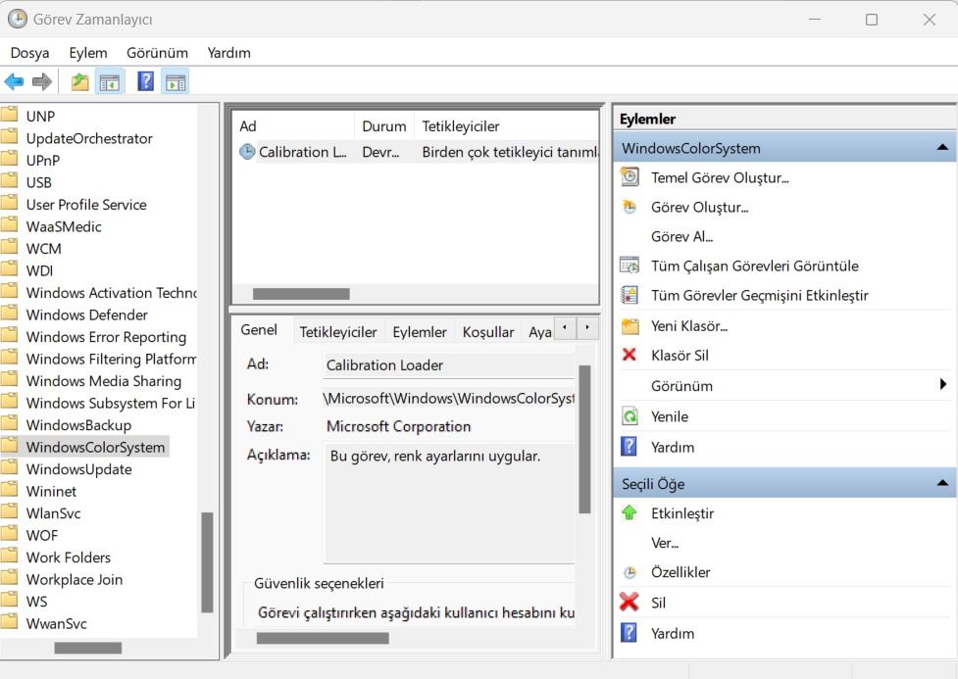958x679 pixels.
Task: Select the WaaSMedic tree folder
Action: coord(64,226)
